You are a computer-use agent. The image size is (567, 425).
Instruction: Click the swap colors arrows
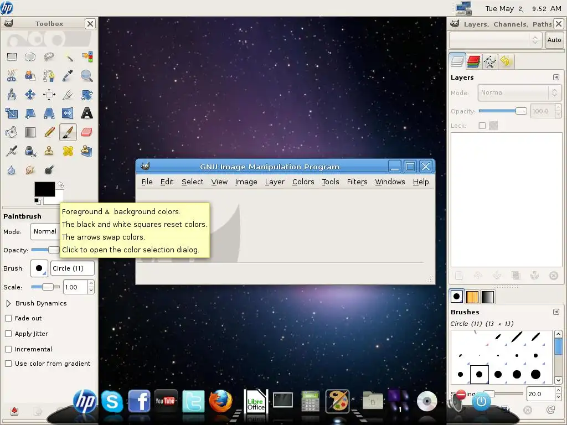pos(61,185)
